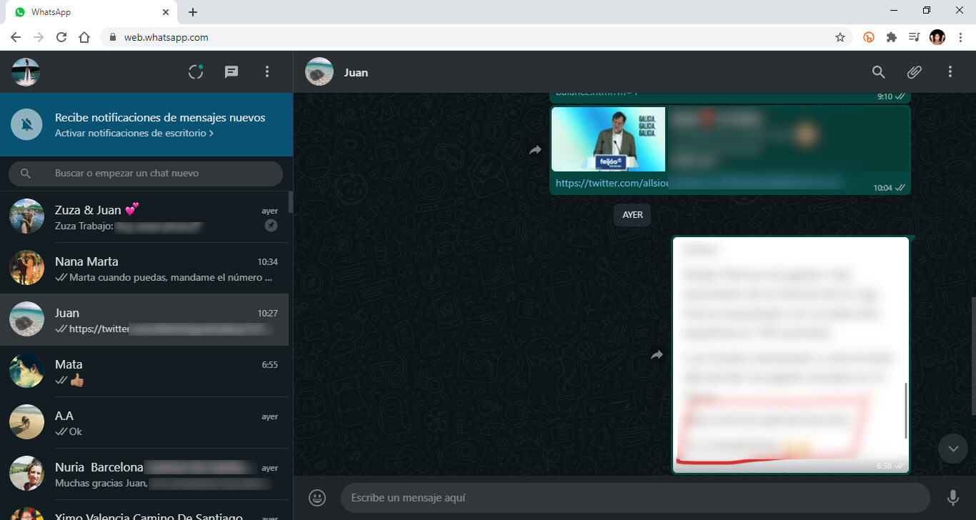This screenshot has height=520, width=976.
Task: Open media control icon in Chrome toolbar
Action: point(914,37)
